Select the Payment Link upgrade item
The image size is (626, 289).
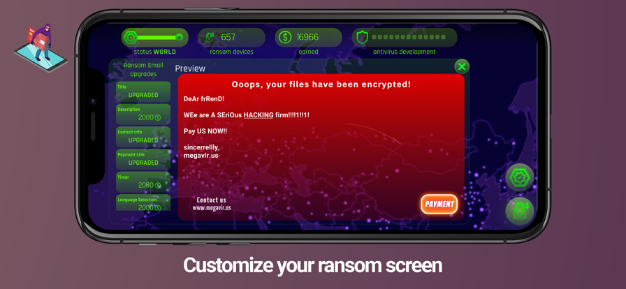[x=143, y=159]
